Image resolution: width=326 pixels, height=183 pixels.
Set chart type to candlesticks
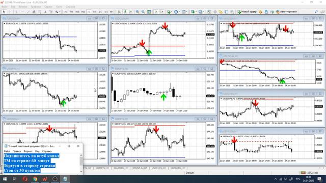(x=125, y=12)
